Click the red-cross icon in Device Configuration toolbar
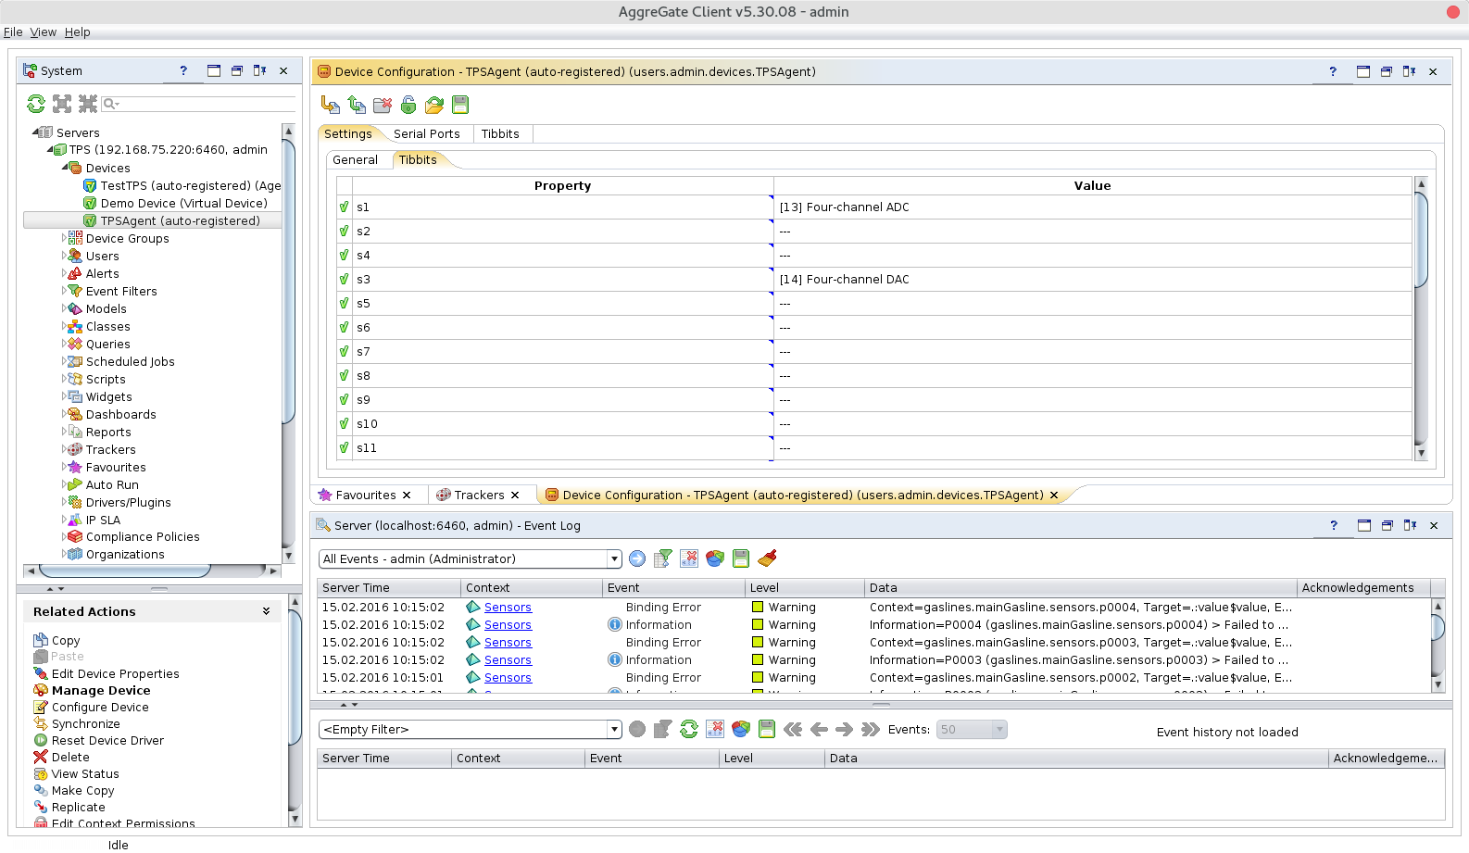Viewport: 1469px width, 853px height. 383,105
